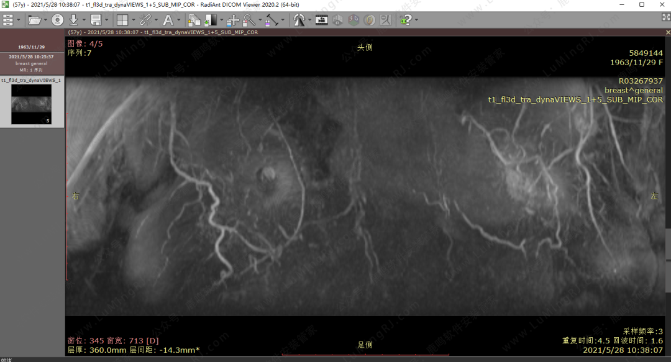This screenshot has height=362, width=671.
Task: Select the pan move tool
Action: coord(233,20)
